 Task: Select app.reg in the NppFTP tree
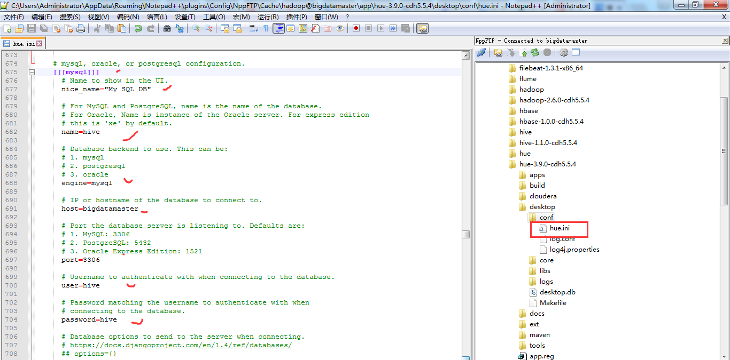pyautogui.click(x=541, y=356)
